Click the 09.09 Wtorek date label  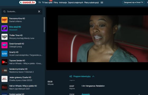[x=50, y=83]
